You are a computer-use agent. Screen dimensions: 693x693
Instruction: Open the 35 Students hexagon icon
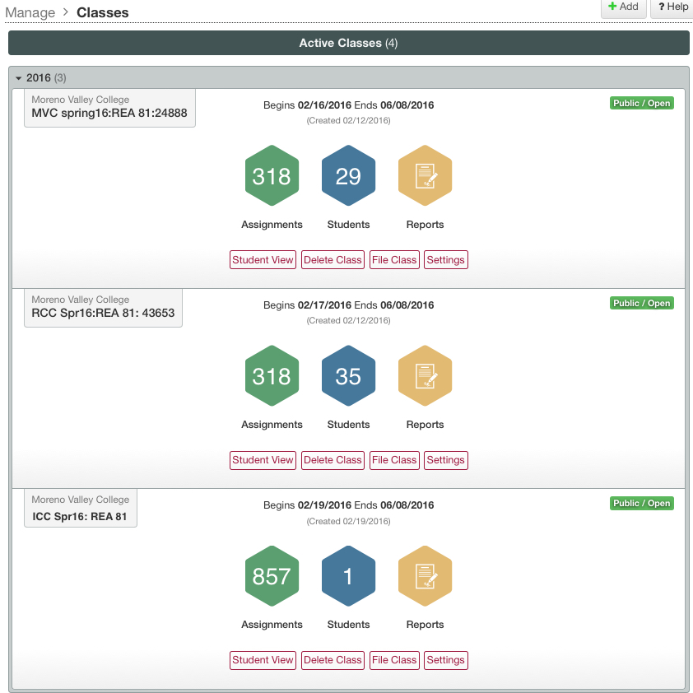[x=348, y=375]
